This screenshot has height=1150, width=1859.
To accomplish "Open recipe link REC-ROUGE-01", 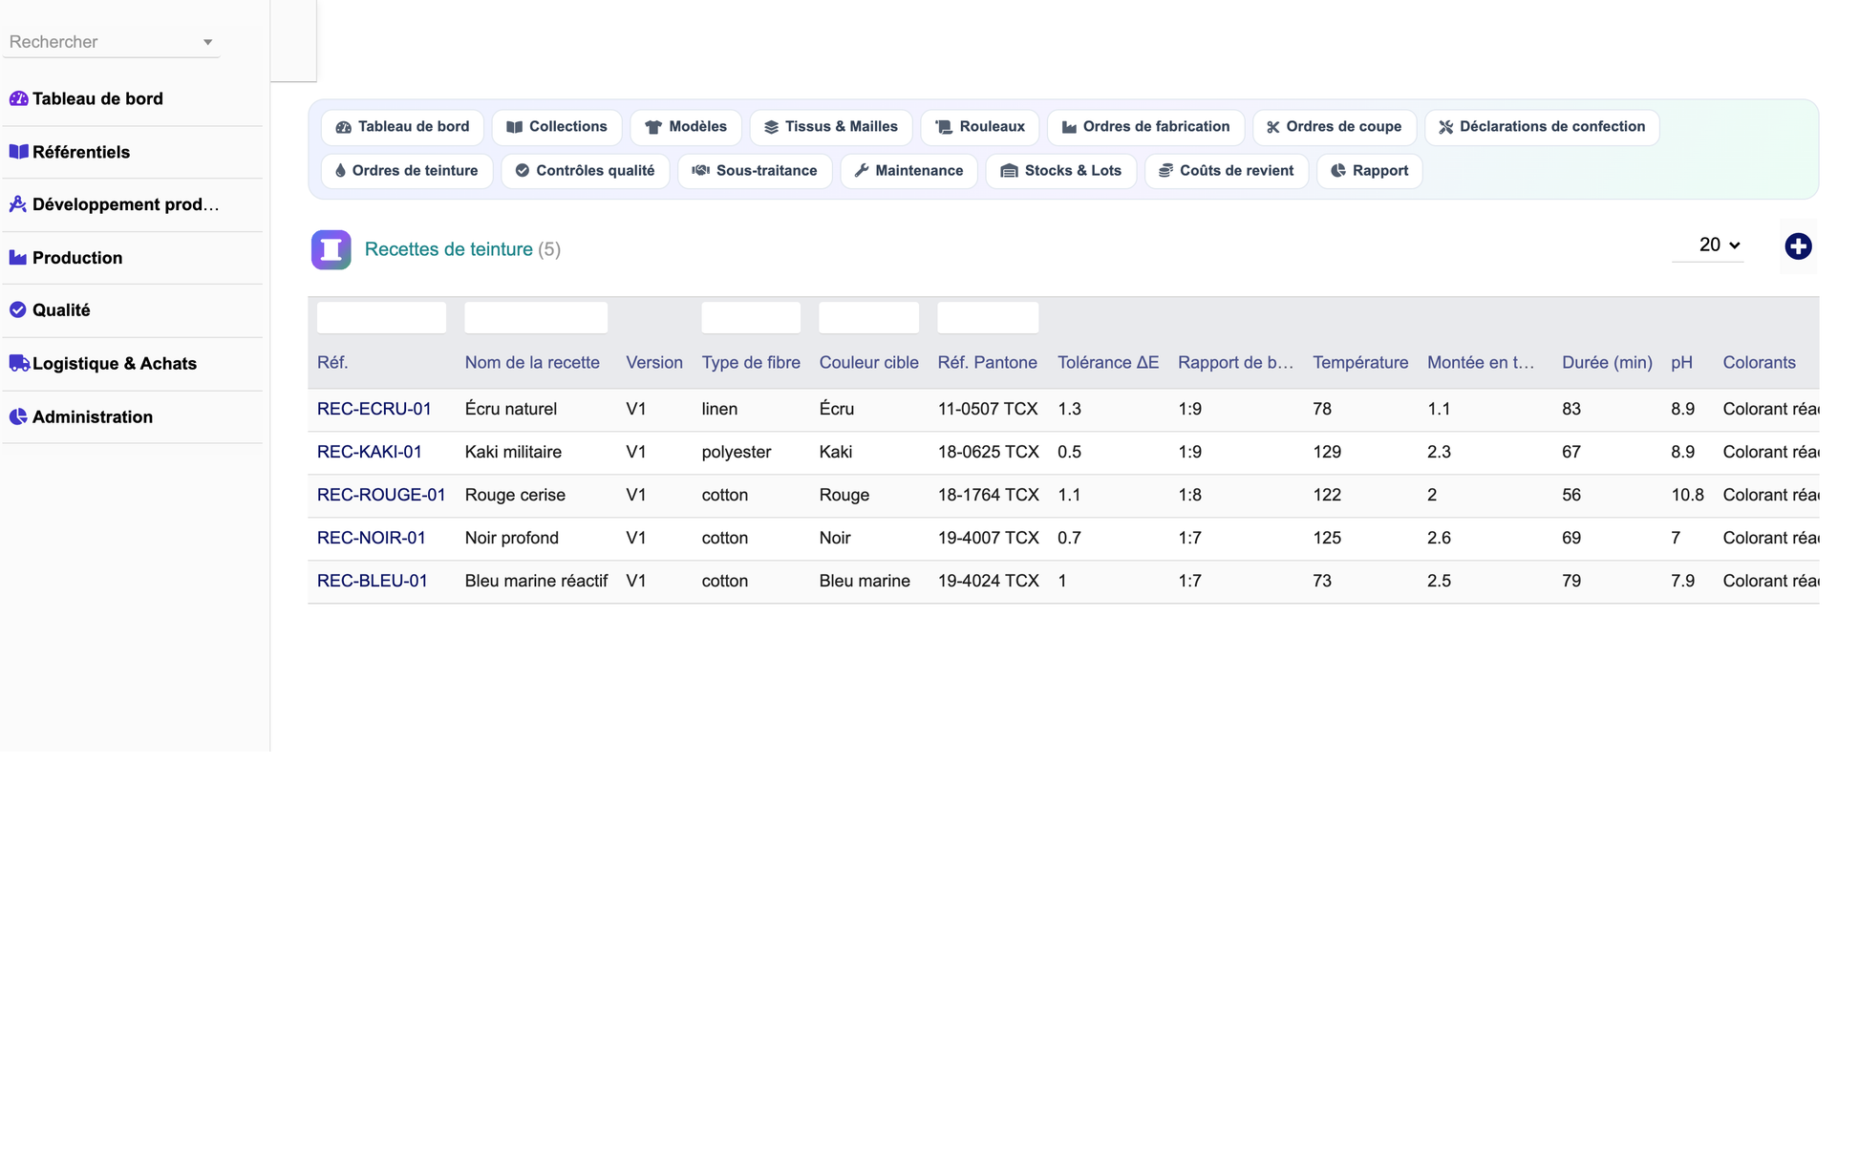I will click(x=381, y=495).
